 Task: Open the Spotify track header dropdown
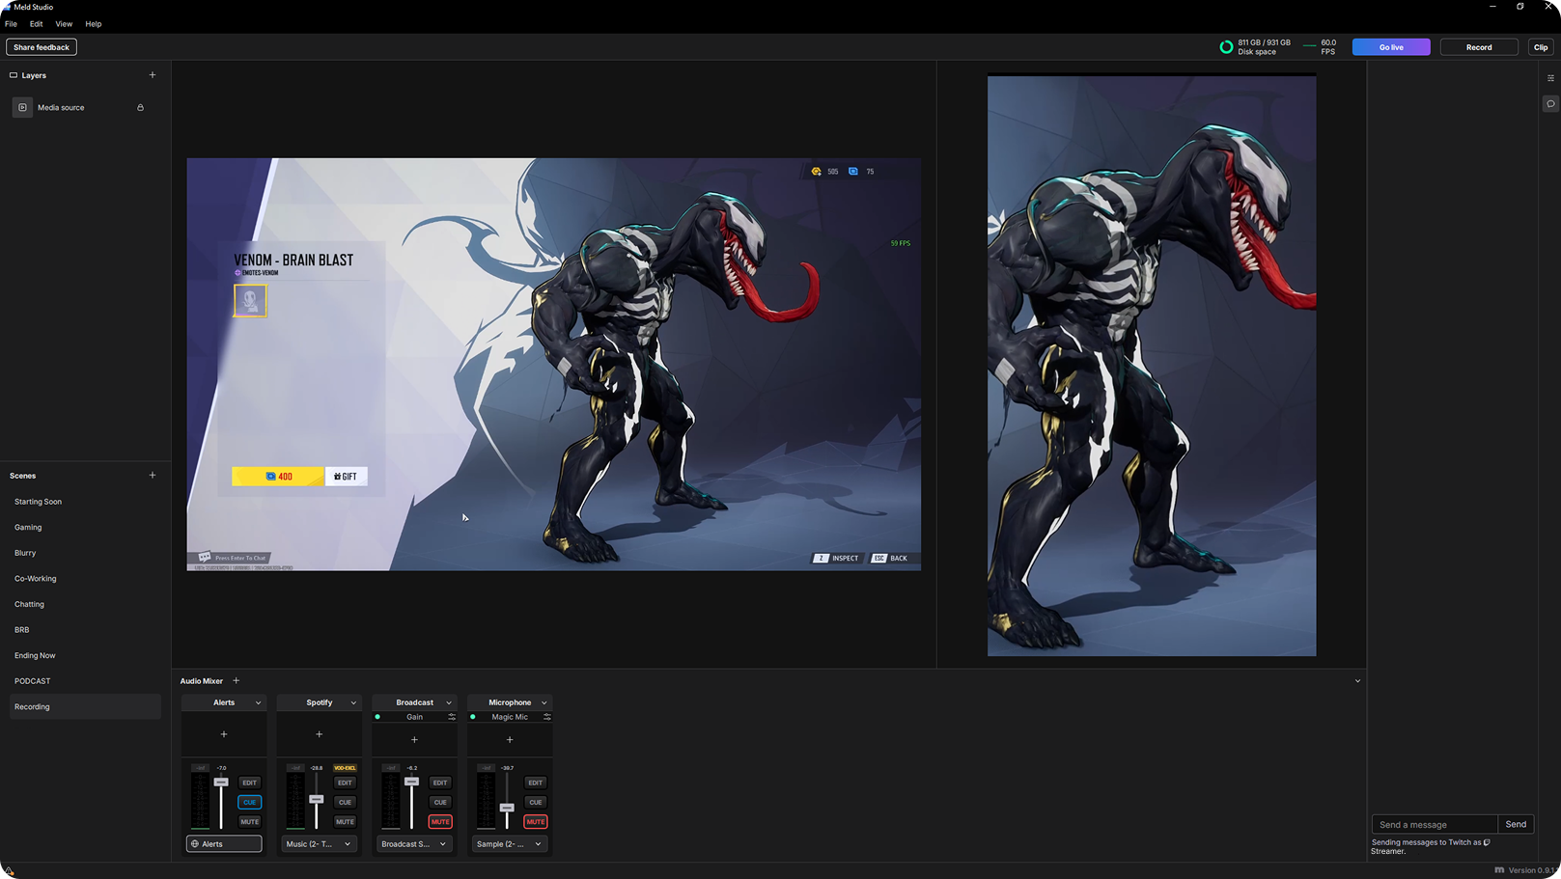pos(353,703)
